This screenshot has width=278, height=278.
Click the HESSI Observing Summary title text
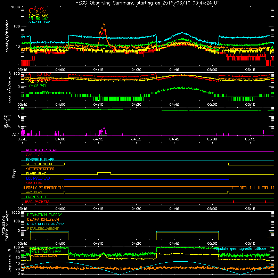click(x=147, y=3)
